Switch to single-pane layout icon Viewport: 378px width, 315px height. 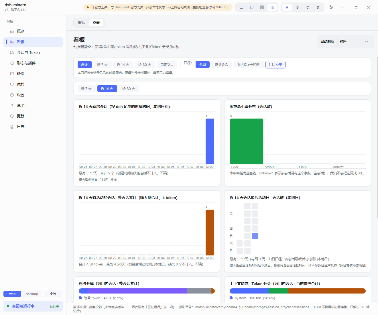click(252, 7)
